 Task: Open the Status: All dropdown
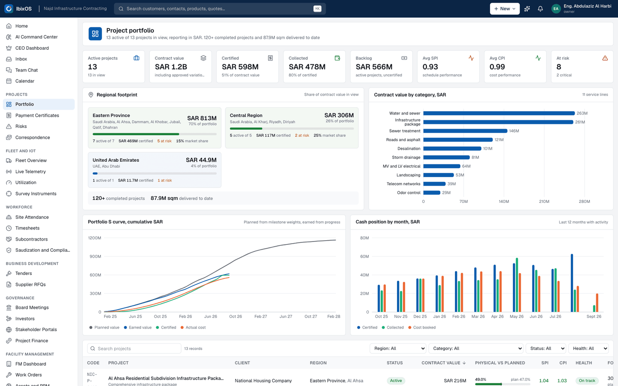[546, 349]
